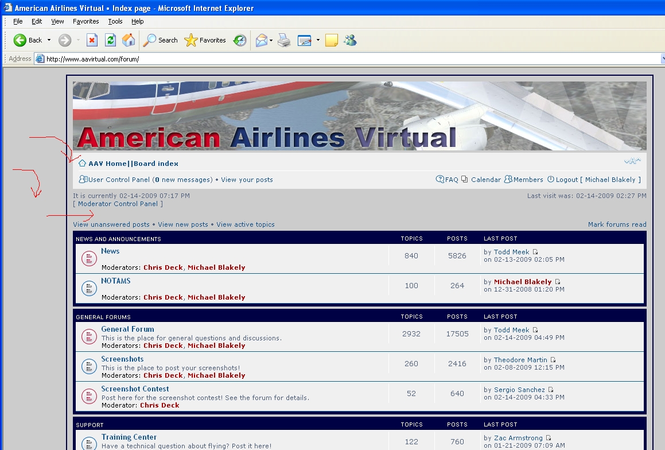Screen dimensions: 665x450
Task: Open Chris Deck moderator link under Screenshot Contest
Action: (x=160, y=405)
